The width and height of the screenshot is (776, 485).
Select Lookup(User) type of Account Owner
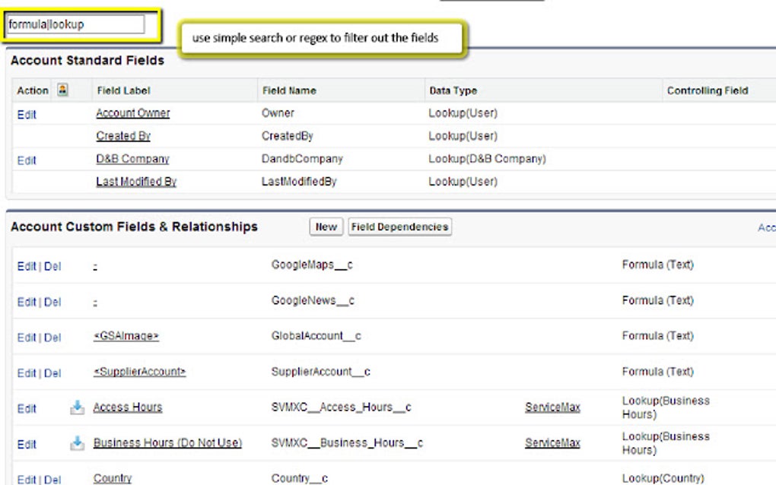point(463,113)
